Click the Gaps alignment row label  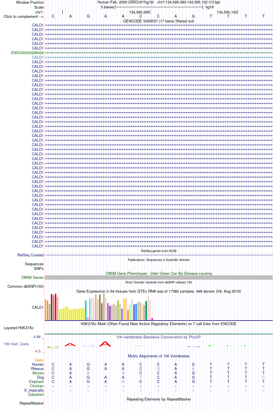click(x=39, y=360)
